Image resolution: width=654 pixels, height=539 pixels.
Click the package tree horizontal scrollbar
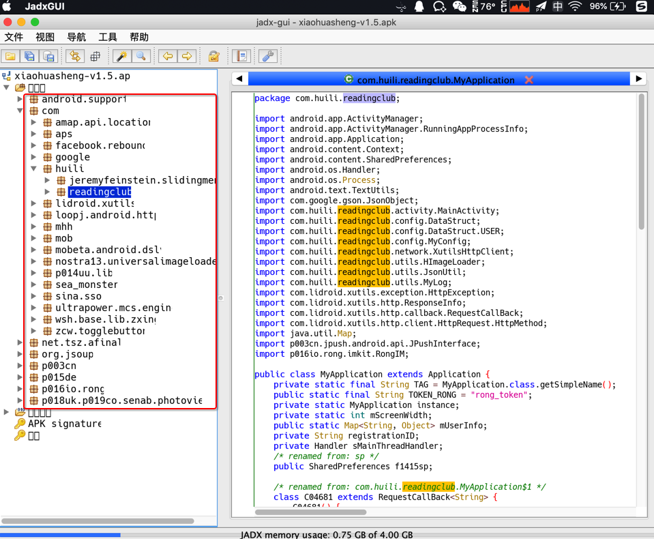click(98, 521)
